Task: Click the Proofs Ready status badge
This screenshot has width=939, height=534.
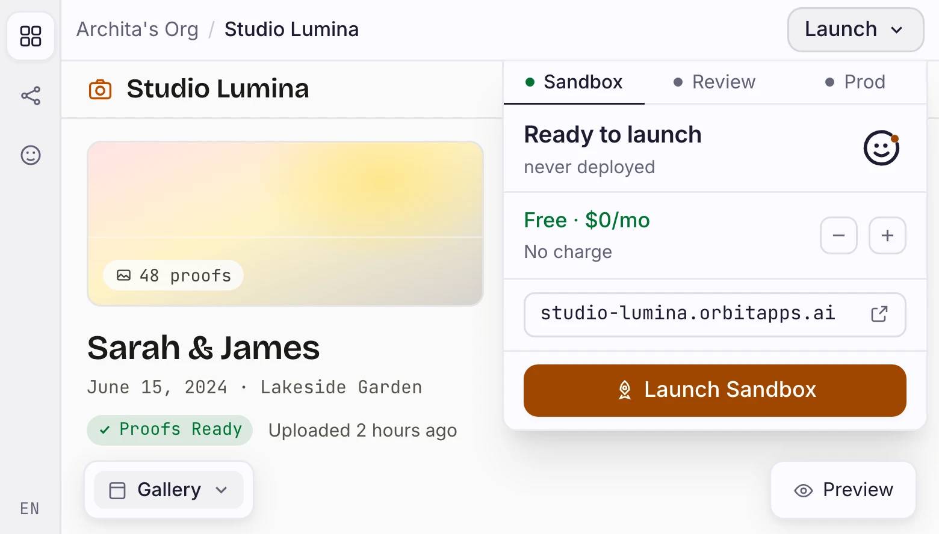Action: [170, 430]
